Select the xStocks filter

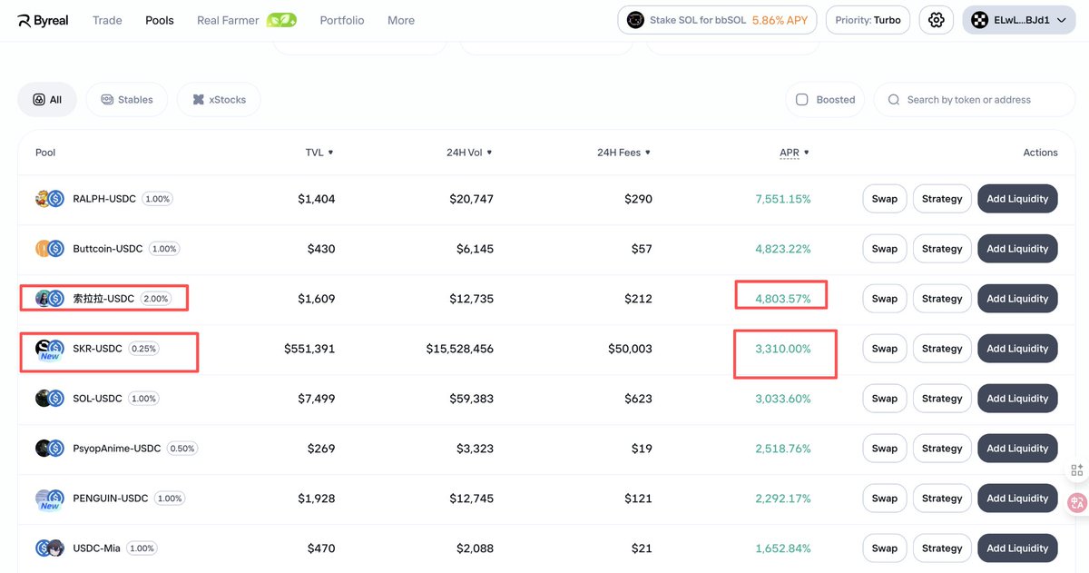click(x=218, y=100)
